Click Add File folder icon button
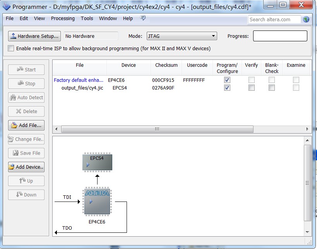The height and width of the screenshot is (249, 317). [26, 125]
